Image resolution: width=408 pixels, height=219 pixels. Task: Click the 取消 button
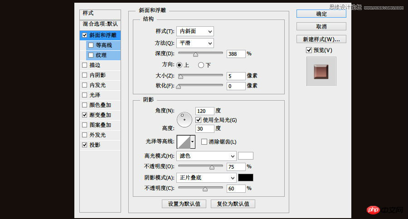click(321, 26)
